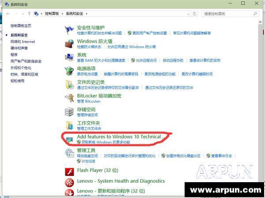
Task: Click 允许远程访问 link
Action: (x=146, y=60)
